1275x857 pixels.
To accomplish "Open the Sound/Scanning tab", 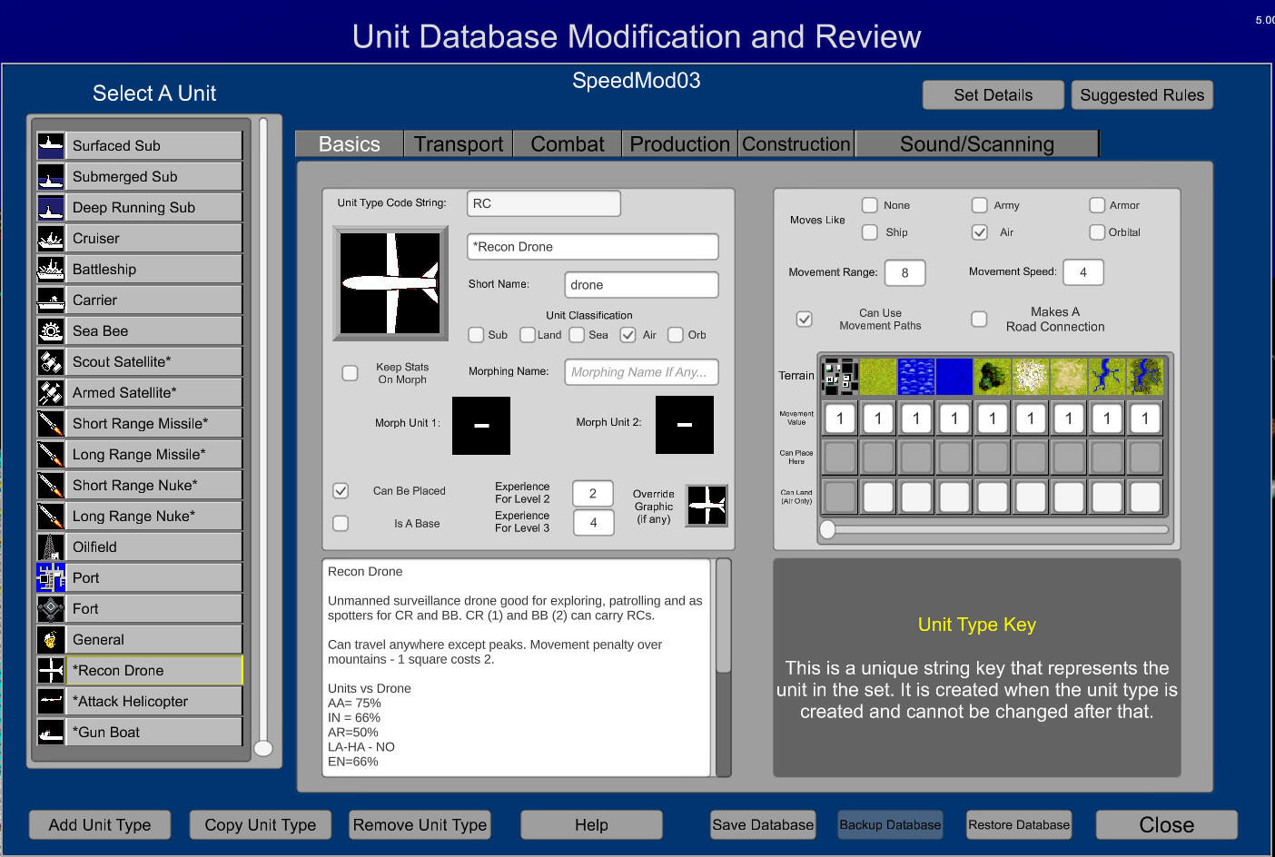I will tap(976, 144).
